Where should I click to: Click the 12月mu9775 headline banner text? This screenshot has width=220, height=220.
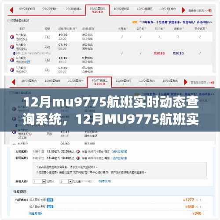(x=111, y=111)
